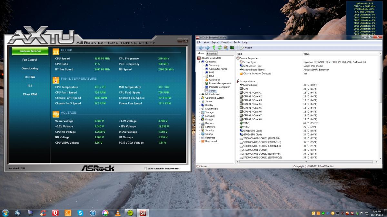Expand the Network tree node
Screen dimensions: 387x217
(x=199, y=116)
